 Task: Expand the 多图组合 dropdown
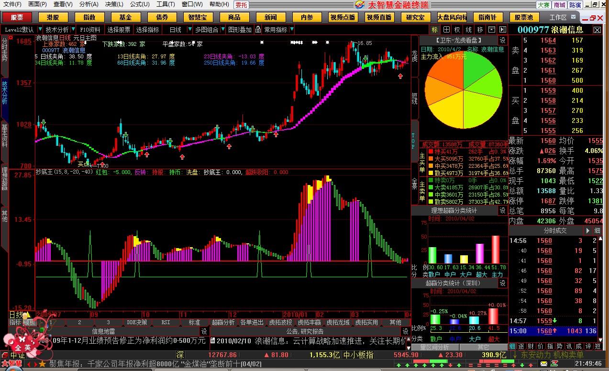[222, 30]
